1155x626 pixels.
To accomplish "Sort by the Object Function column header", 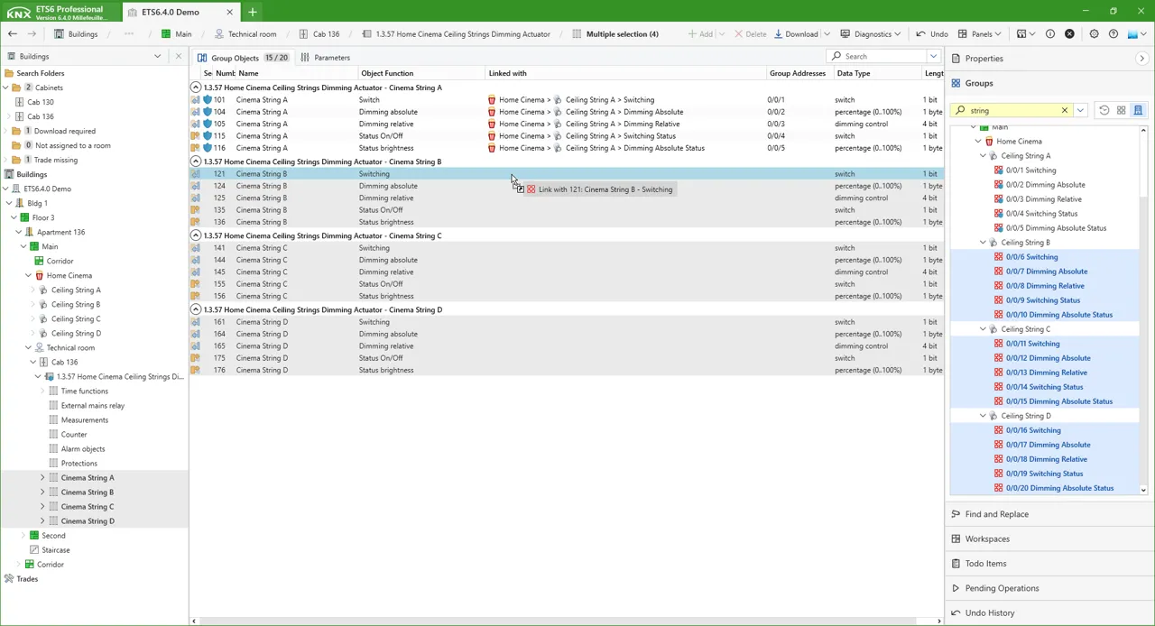I will [x=387, y=73].
